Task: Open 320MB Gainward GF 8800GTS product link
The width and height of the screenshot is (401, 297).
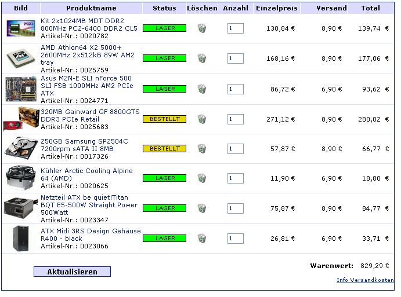Action: tap(90, 115)
